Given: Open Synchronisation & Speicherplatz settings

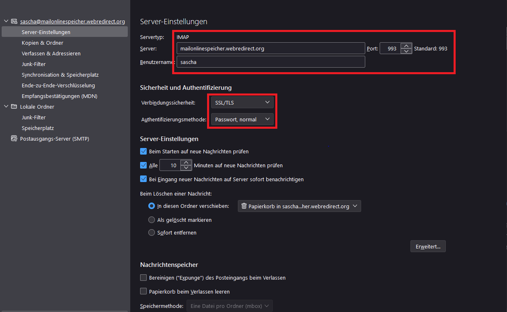Looking at the screenshot, I should coord(60,75).
